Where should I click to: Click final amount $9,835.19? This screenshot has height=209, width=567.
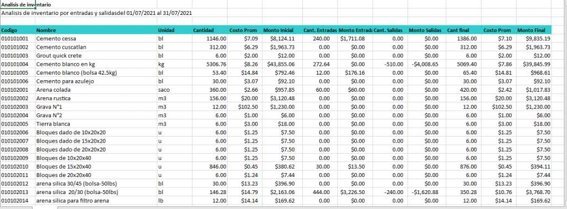533,39
